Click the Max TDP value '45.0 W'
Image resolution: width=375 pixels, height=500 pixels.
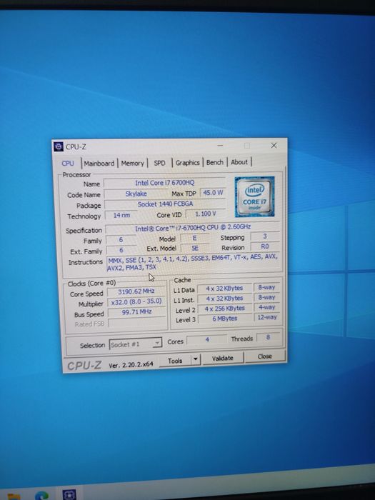(x=213, y=193)
